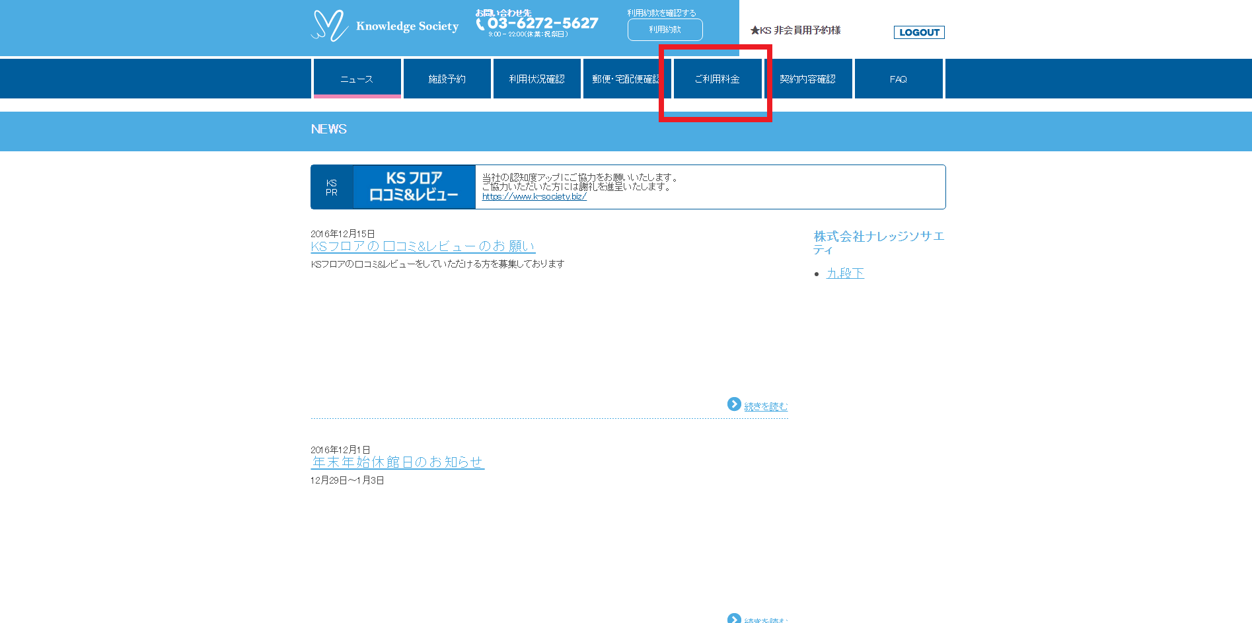Open the ご利用料金 menu item

pos(717,79)
